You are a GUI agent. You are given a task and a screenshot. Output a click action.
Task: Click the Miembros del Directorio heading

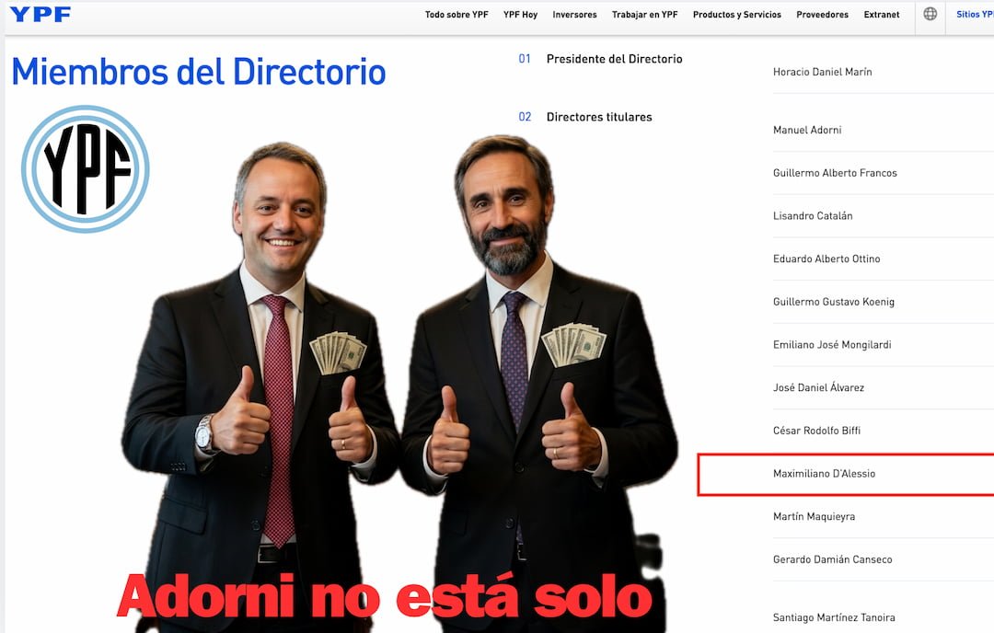[x=198, y=71]
